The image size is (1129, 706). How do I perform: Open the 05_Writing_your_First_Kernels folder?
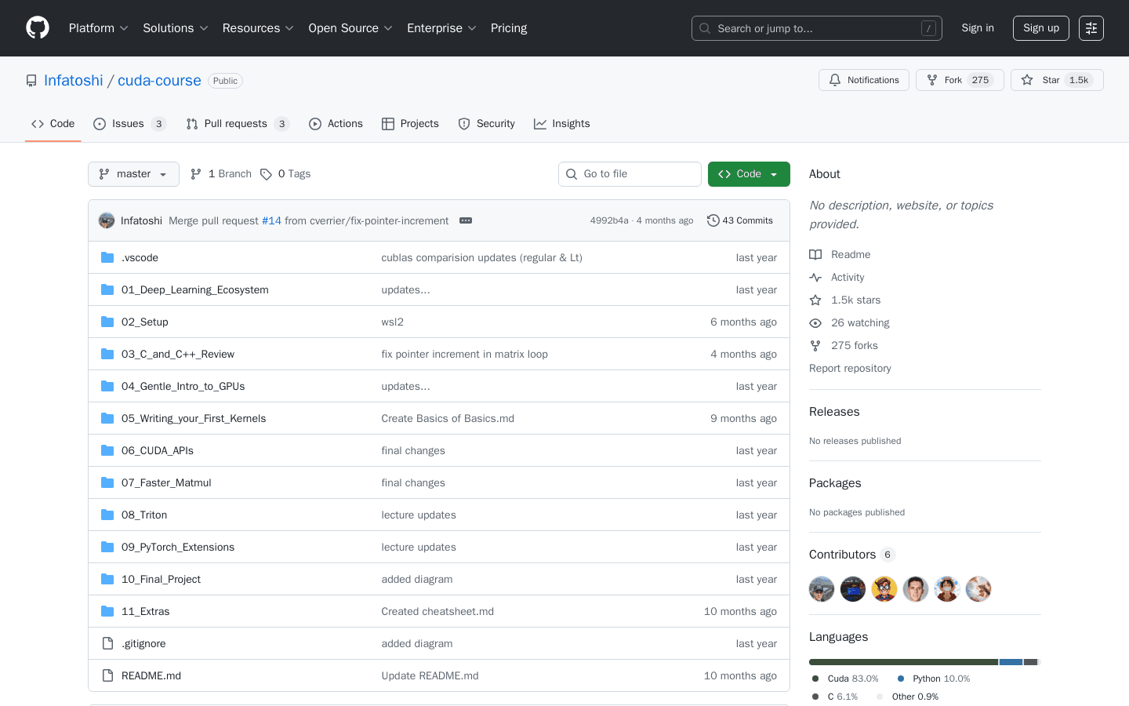tap(194, 418)
